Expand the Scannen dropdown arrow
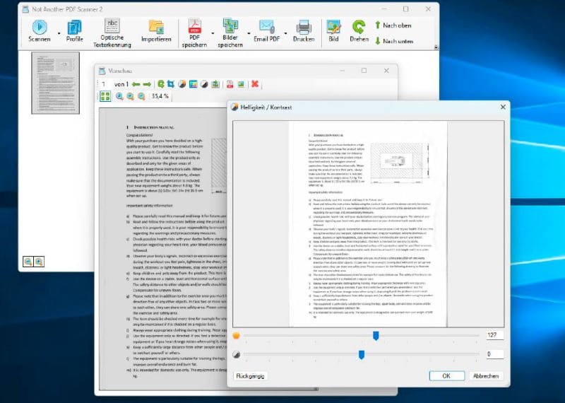The width and height of the screenshot is (565, 403). pos(59,33)
